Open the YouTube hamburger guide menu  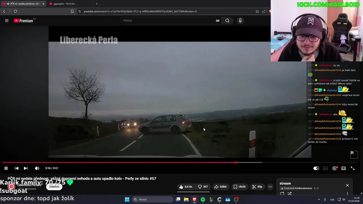[7, 21]
